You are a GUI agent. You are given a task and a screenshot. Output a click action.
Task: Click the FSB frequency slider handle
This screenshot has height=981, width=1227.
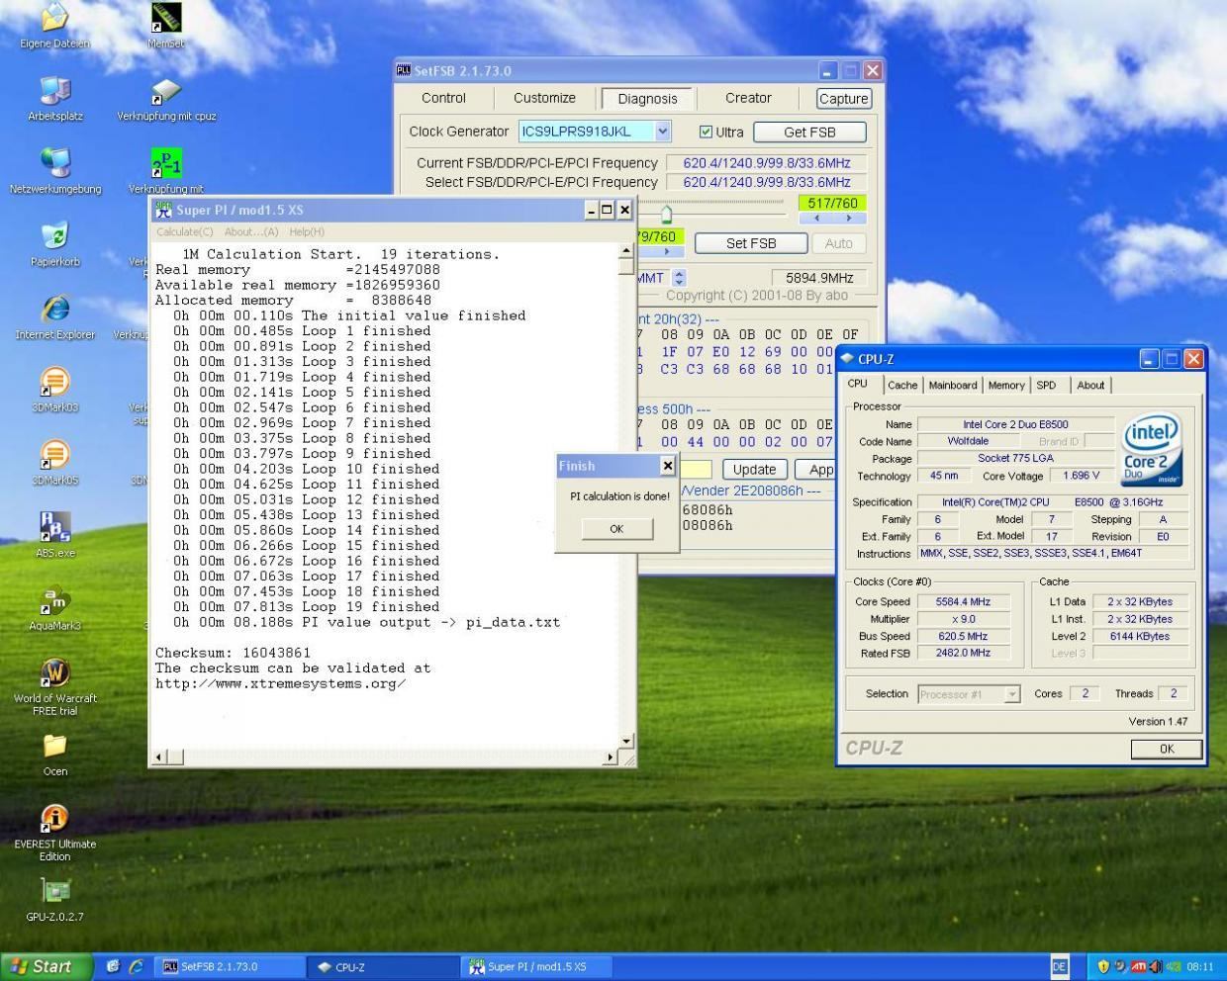pyautogui.click(x=666, y=215)
